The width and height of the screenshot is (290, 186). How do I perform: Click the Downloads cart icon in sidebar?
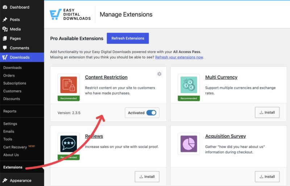(x=5, y=57)
